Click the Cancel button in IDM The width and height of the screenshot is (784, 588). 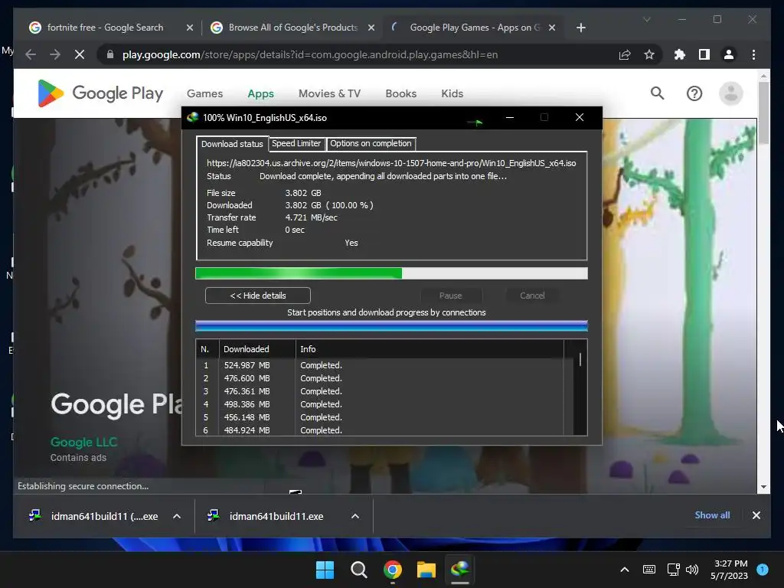point(532,296)
